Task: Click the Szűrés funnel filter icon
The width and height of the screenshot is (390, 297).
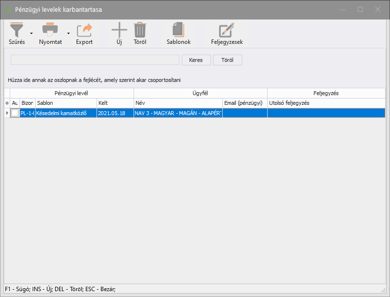Action: (17, 30)
